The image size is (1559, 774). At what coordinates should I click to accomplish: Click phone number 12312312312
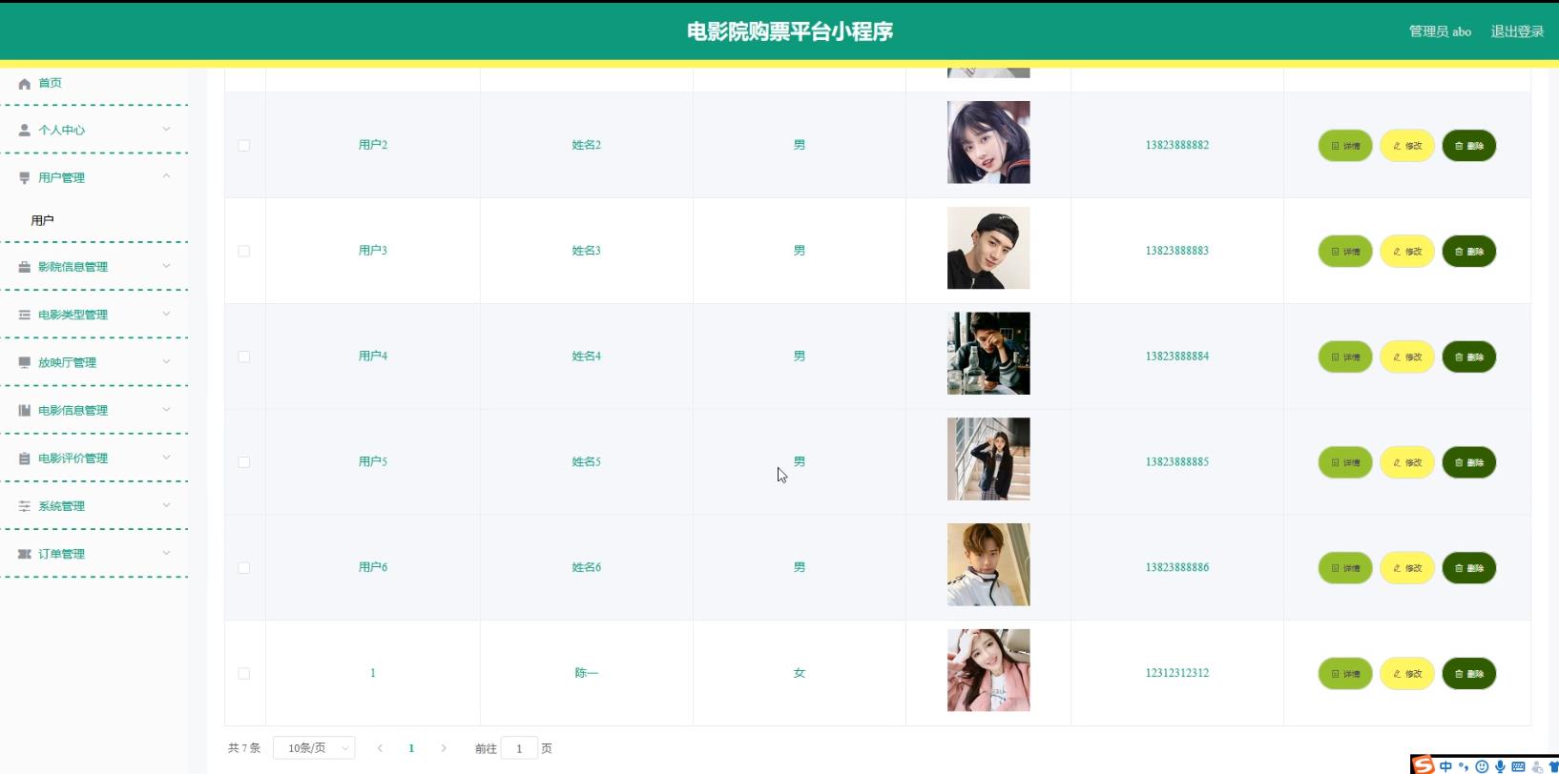click(x=1177, y=674)
